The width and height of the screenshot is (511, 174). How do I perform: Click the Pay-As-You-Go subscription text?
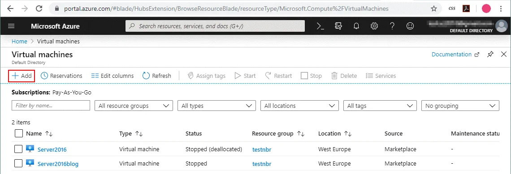tap(72, 92)
